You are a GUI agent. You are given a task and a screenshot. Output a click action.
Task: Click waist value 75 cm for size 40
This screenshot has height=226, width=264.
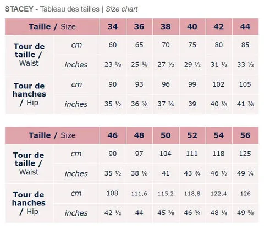(x=193, y=45)
